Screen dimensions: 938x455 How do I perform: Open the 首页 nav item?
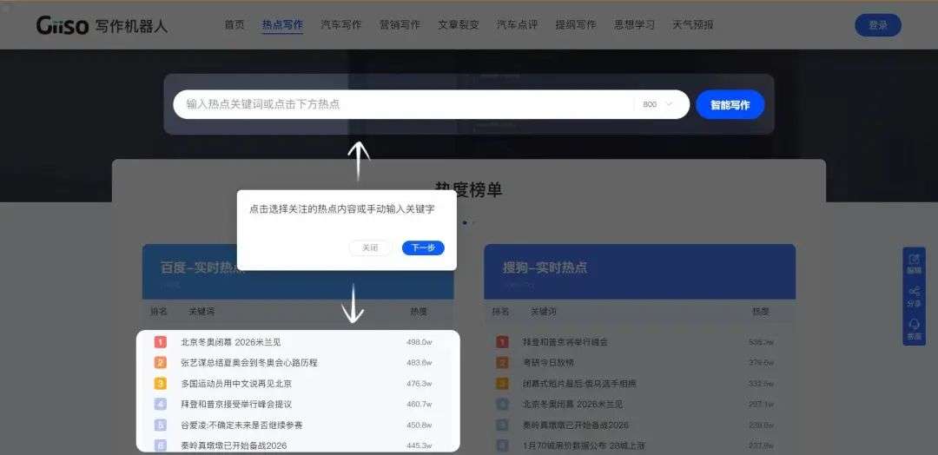point(234,25)
